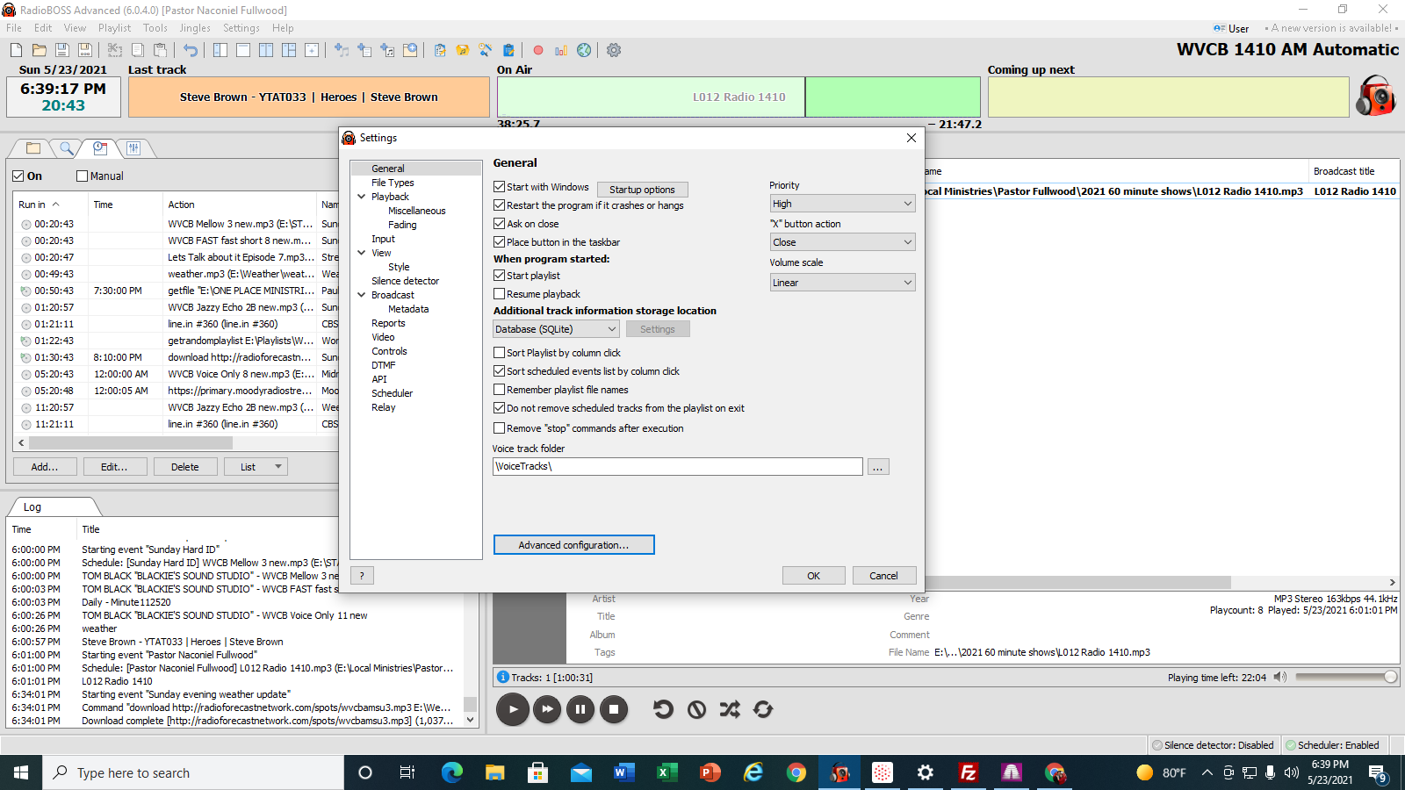Switch to the folder browser tab icon
This screenshot has width=1405, height=790.
33,148
